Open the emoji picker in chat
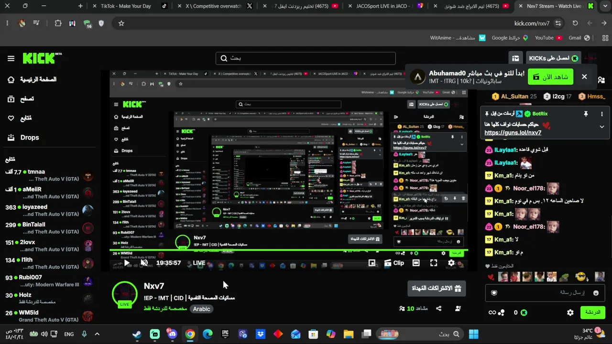This screenshot has width=612, height=344. click(596, 292)
